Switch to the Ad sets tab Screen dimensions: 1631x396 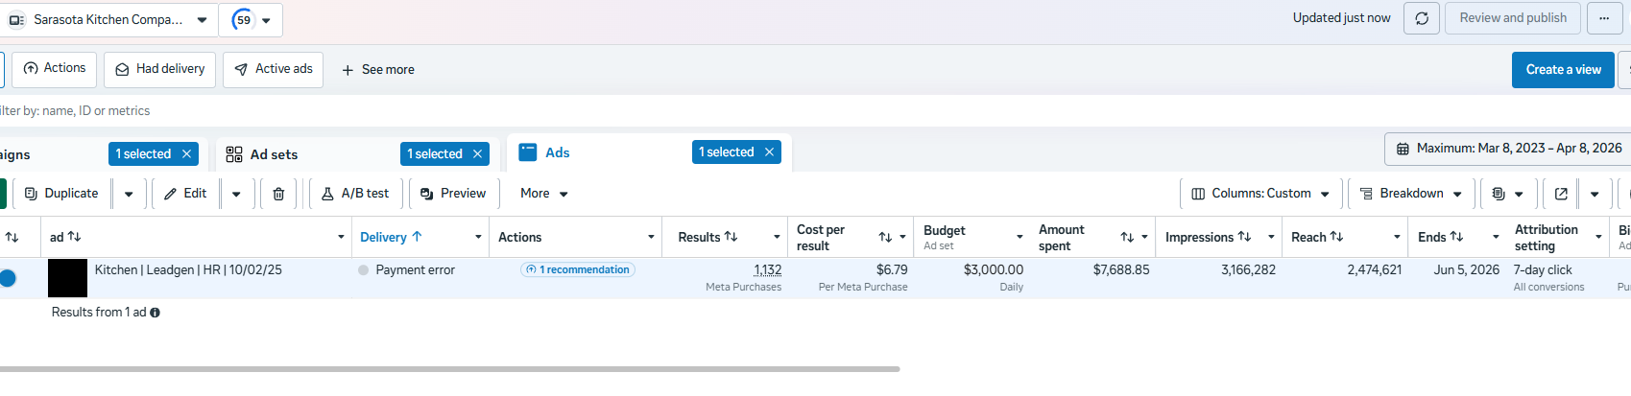pyautogui.click(x=274, y=154)
